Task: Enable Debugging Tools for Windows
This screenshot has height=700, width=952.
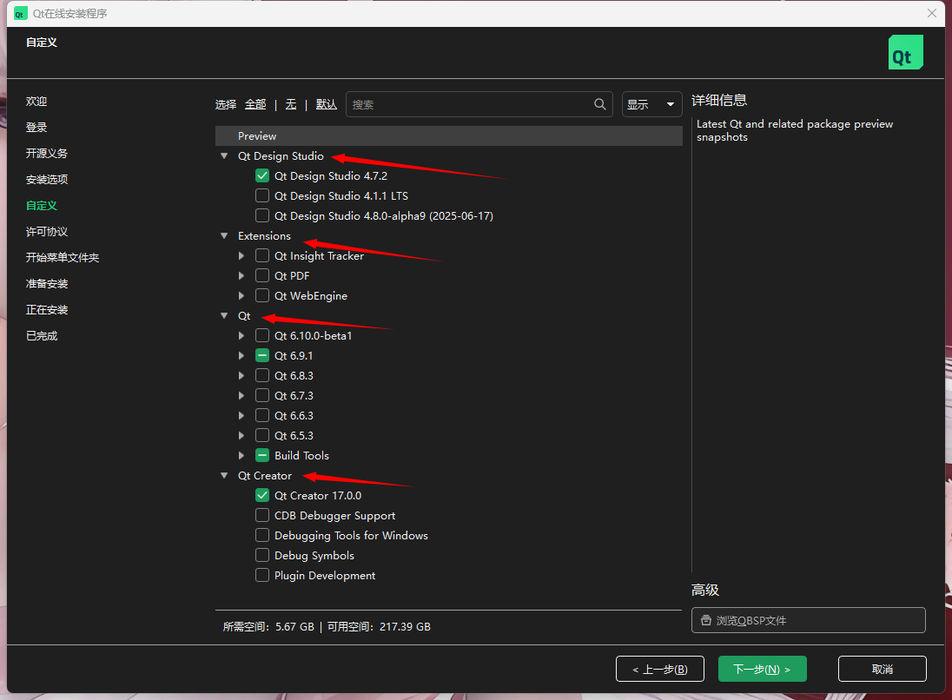Action: [x=262, y=536]
